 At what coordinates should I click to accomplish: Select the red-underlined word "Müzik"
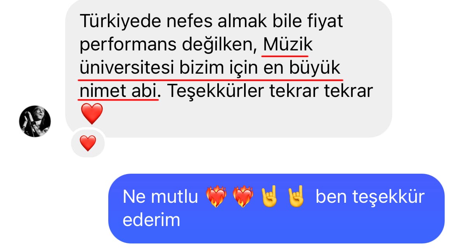click(x=288, y=45)
